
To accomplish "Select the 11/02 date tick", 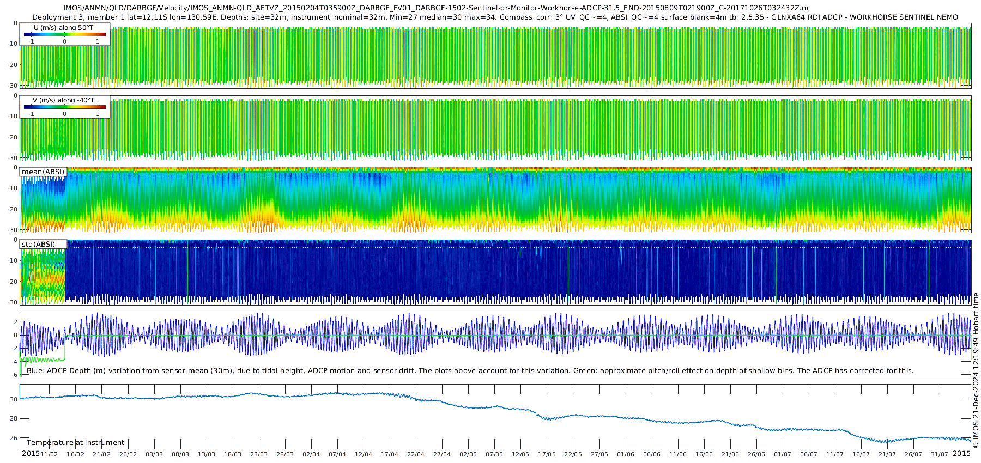I will [49, 454].
